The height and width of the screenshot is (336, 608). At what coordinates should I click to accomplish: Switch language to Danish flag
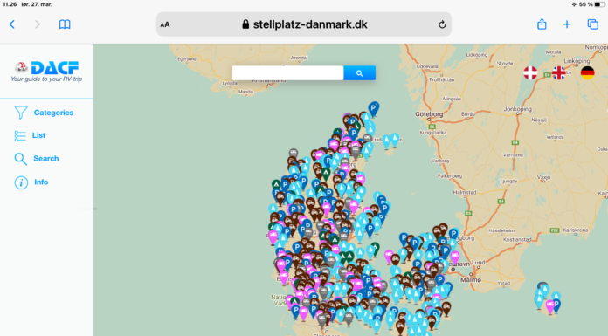coord(530,72)
